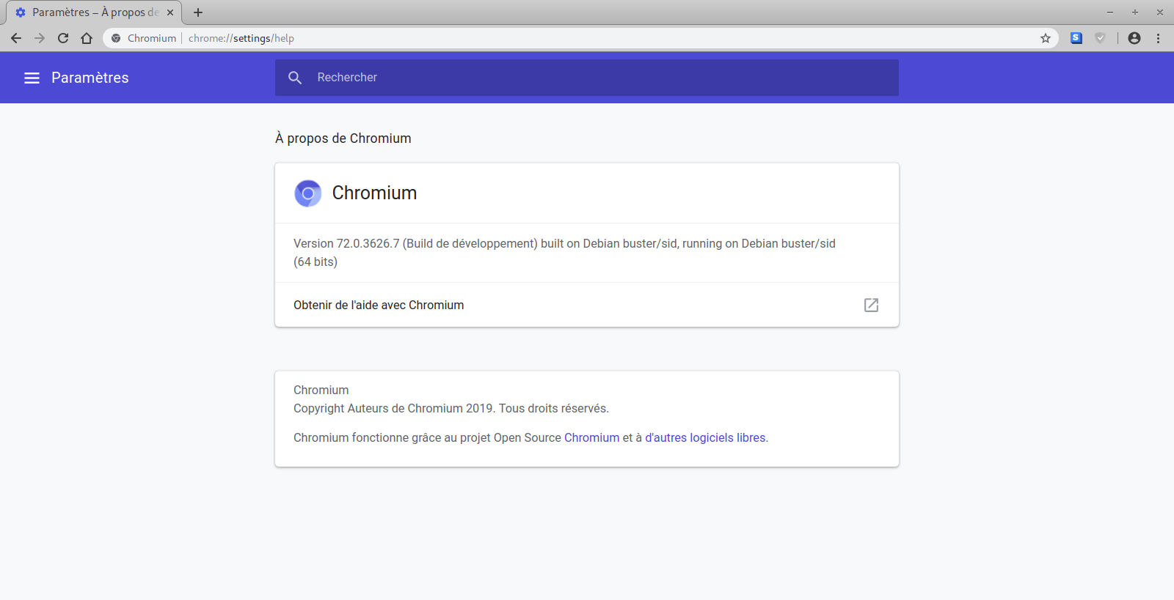Open a new tab with plus button
Image resolution: width=1174 pixels, height=600 pixels.
(198, 12)
